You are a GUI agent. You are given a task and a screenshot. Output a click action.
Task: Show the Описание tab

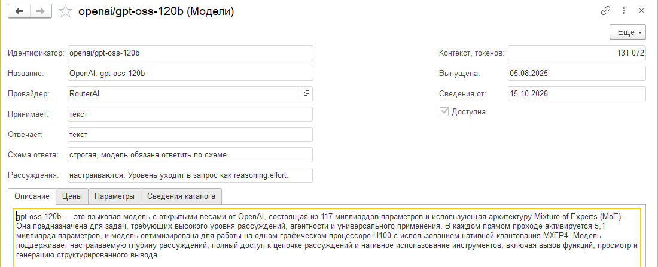pyautogui.click(x=32, y=196)
